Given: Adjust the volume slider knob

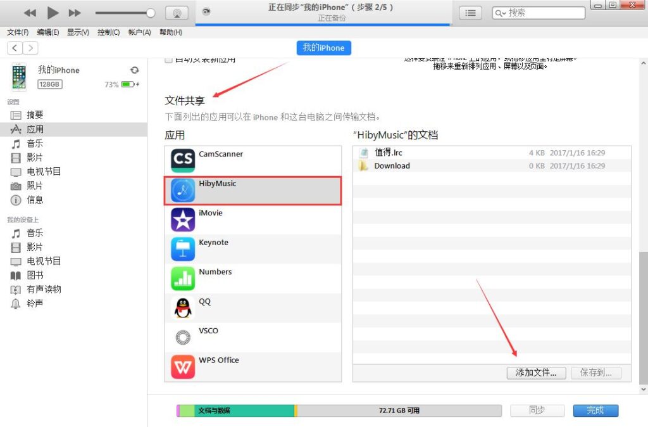Looking at the screenshot, I should click(x=151, y=13).
